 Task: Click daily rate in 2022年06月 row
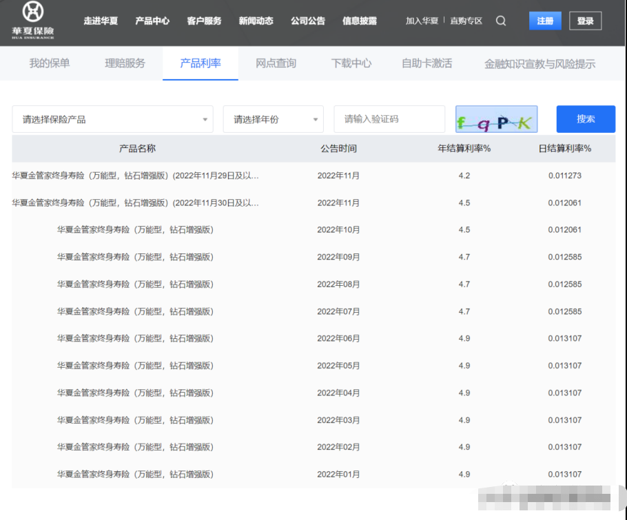coord(564,339)
